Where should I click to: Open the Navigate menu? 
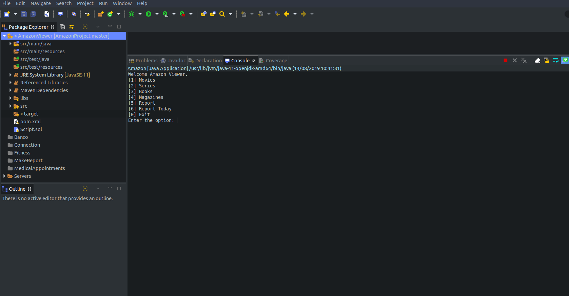[41, 3]
